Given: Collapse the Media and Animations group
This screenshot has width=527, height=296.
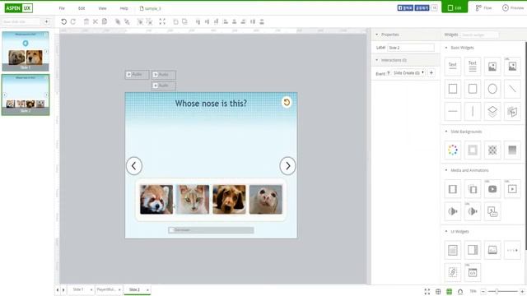Looking at the screenshot, I should point(446,170).
